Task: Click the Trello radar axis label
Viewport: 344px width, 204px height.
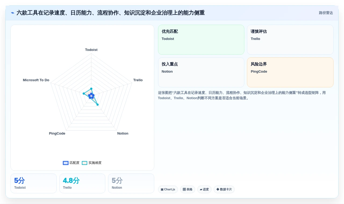Action: click(138, 80)
